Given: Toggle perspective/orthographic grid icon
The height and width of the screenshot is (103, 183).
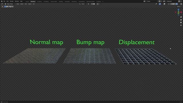Looking at the screenshot, I should pyautogui.click(x=181, y=25).
